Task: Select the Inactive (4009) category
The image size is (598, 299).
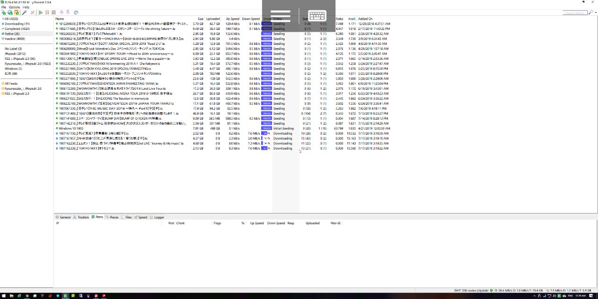Action: click(x=14, y=39)
